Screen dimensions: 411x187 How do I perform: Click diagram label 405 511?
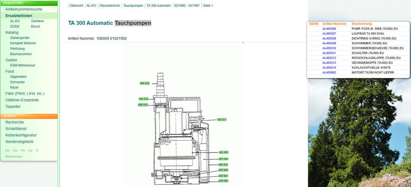tap(221, 119)
